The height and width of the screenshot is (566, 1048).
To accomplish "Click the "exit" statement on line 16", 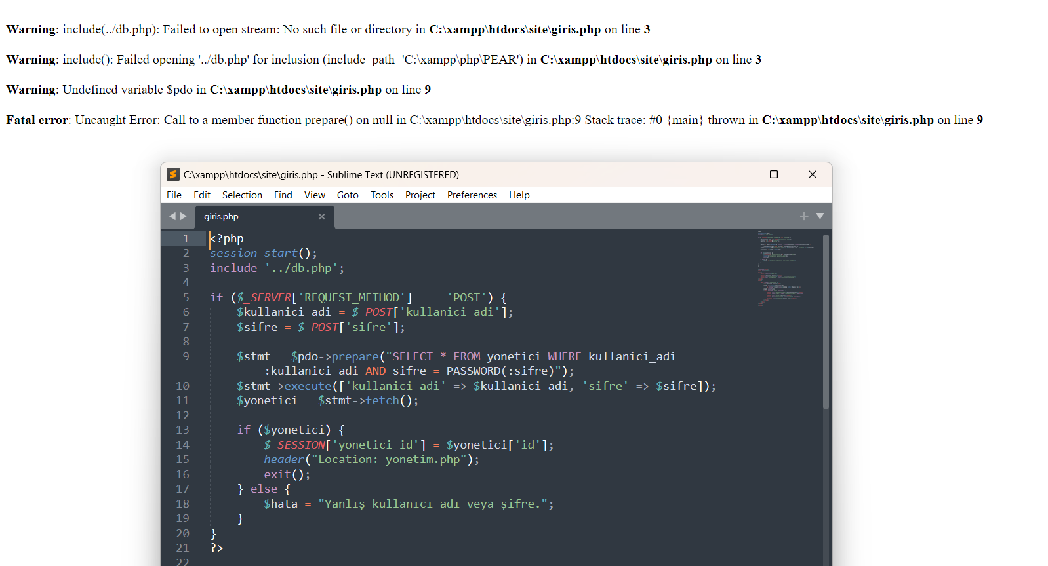I will click(x=277, y=474).
